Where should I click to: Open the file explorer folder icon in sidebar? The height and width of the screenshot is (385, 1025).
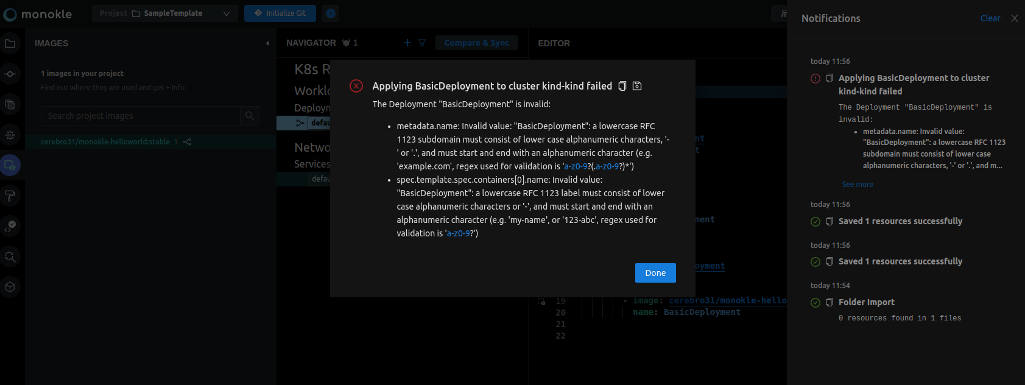tap(10, 44)
